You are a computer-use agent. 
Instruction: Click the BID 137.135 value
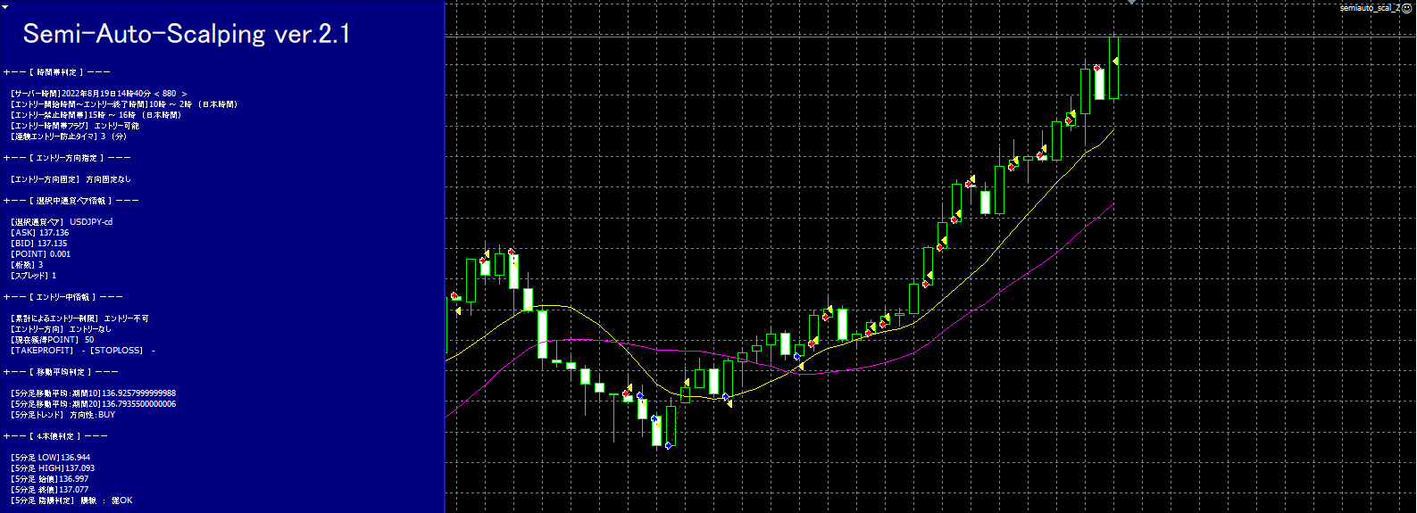click(52, 244)
